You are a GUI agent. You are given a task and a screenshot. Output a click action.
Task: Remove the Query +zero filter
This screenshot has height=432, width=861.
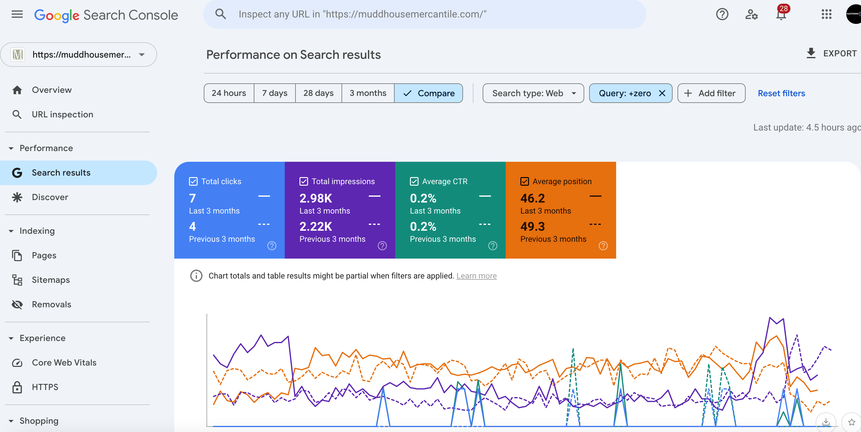point(662,93)
